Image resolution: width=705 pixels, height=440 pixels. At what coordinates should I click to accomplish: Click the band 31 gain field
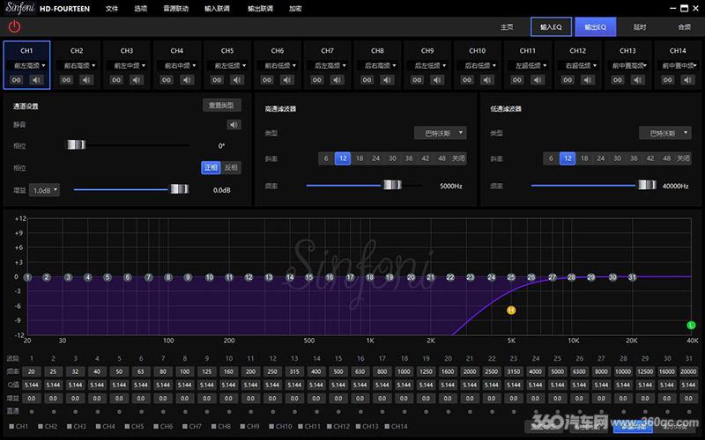click(688, 399)
